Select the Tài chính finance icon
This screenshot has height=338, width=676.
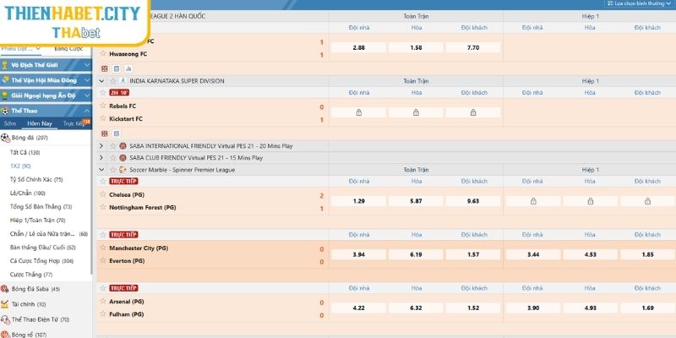click(5, 303)
